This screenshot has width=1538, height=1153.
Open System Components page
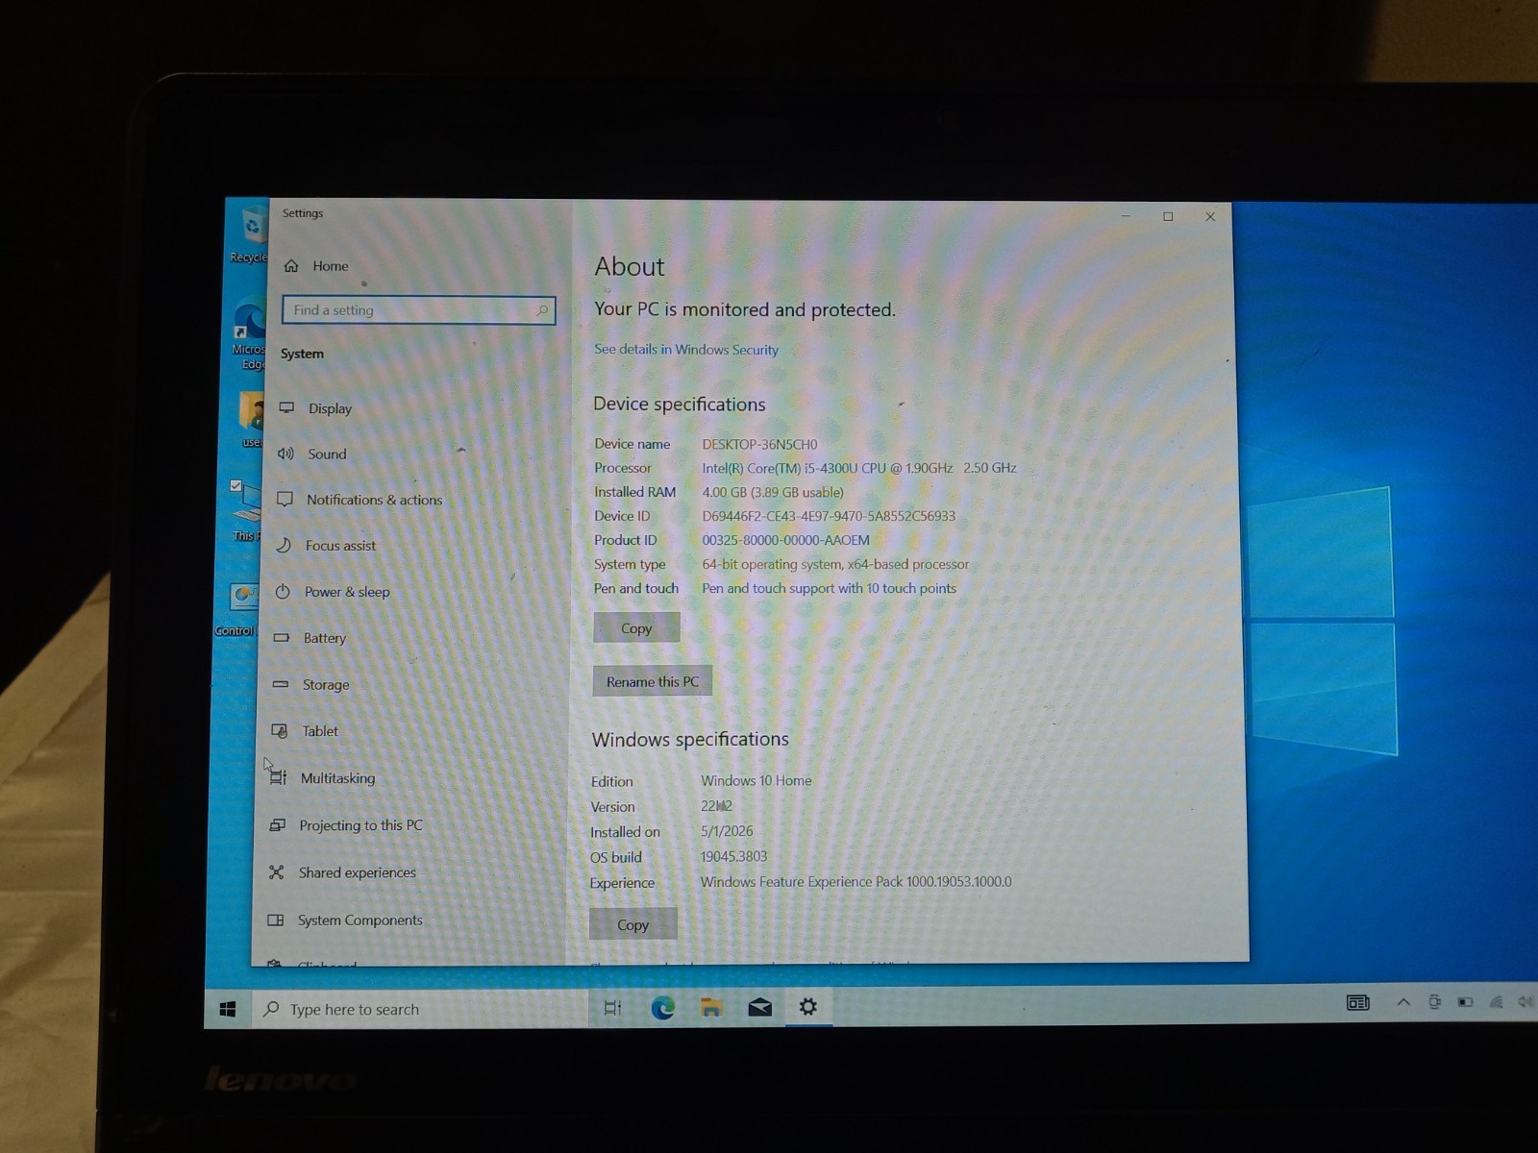[360, 920]
